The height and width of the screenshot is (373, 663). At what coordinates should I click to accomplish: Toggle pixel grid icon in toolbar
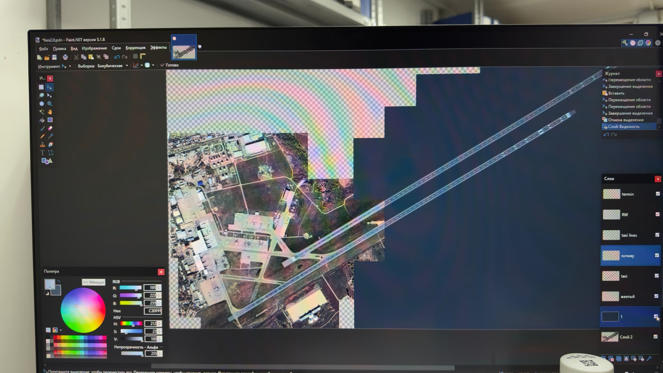click(135, 56)
